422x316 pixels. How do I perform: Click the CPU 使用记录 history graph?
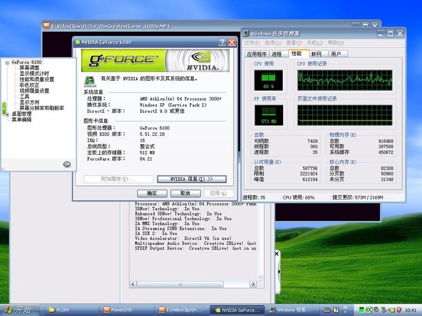click(x=345, y=81)
